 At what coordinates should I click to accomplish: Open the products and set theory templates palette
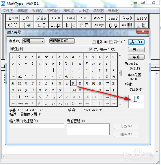(113, 25)
